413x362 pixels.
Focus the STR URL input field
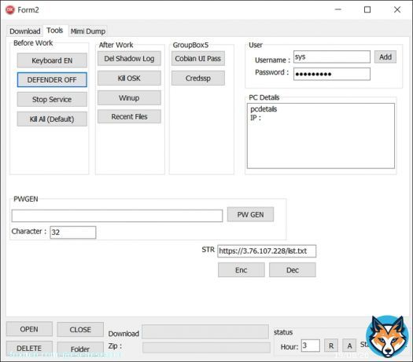click(267, 251)
